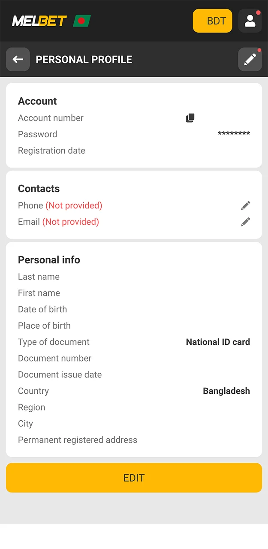
Task: Click the edit pencil next to Phone
Action: point(245,205)
